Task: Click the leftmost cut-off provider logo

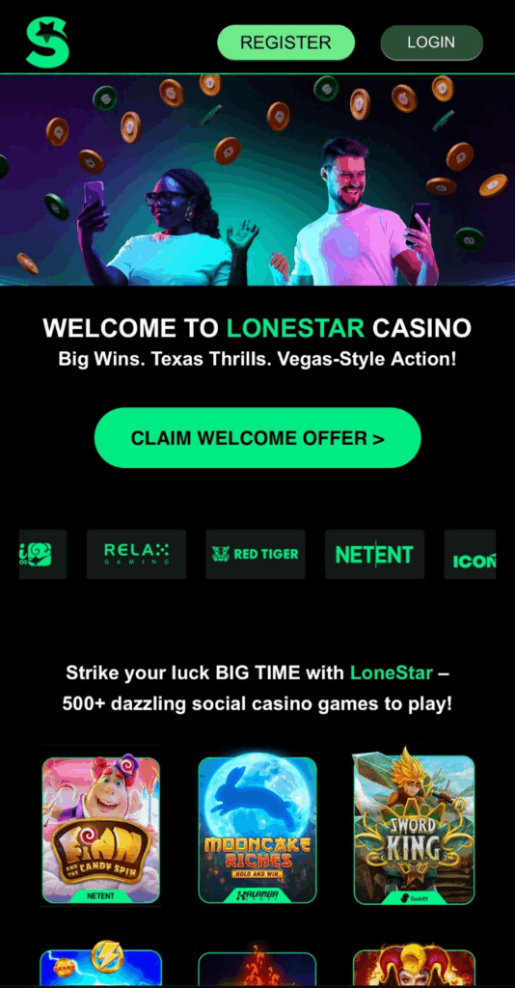Action: [x=42, y=554]
